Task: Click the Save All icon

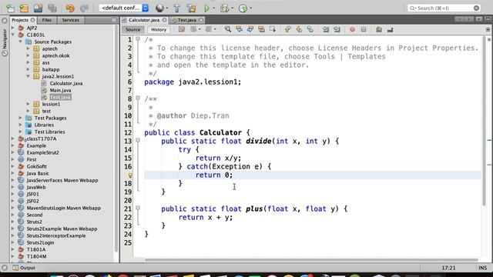Action: point(52,8)
